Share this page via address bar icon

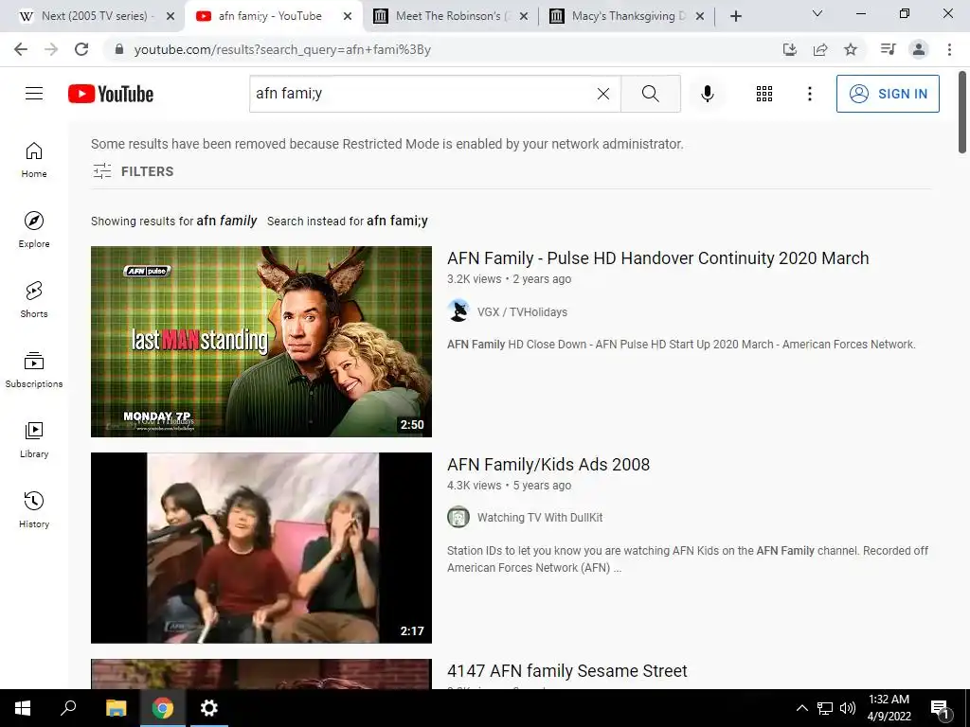pos(820,49)
